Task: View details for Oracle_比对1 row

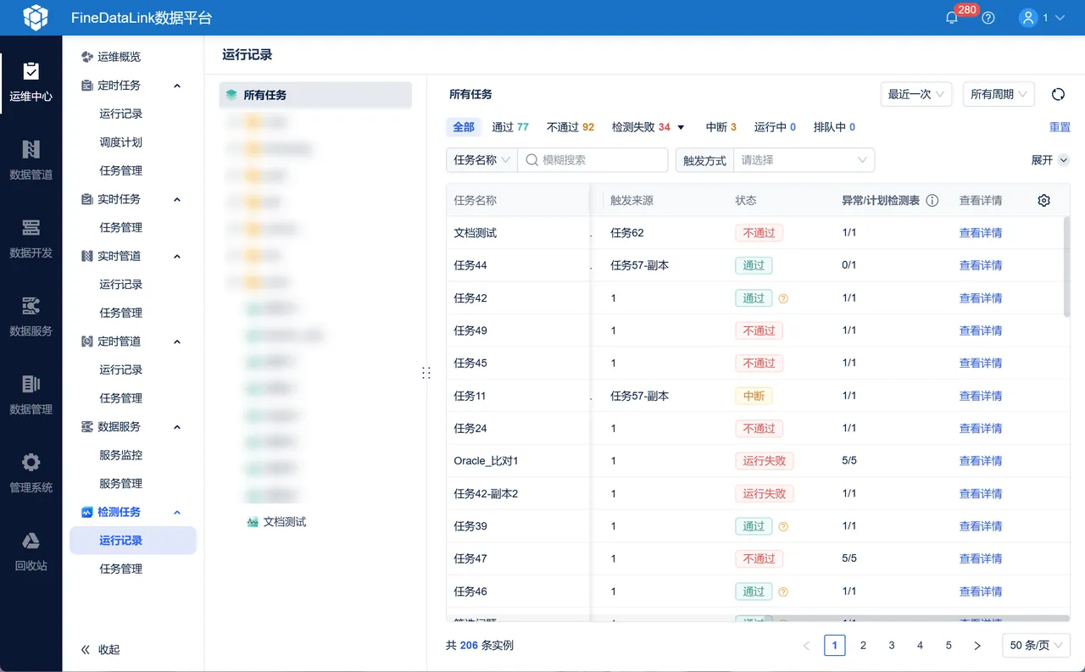Action: tap(981, 461)
